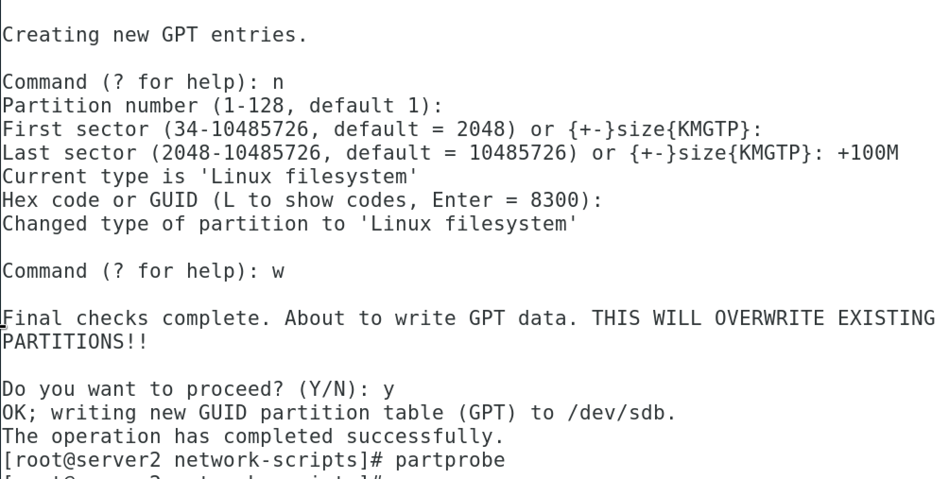Click the 'PARTITIONS!!' word
Screen dimensions: 949x479
point(76,342)
